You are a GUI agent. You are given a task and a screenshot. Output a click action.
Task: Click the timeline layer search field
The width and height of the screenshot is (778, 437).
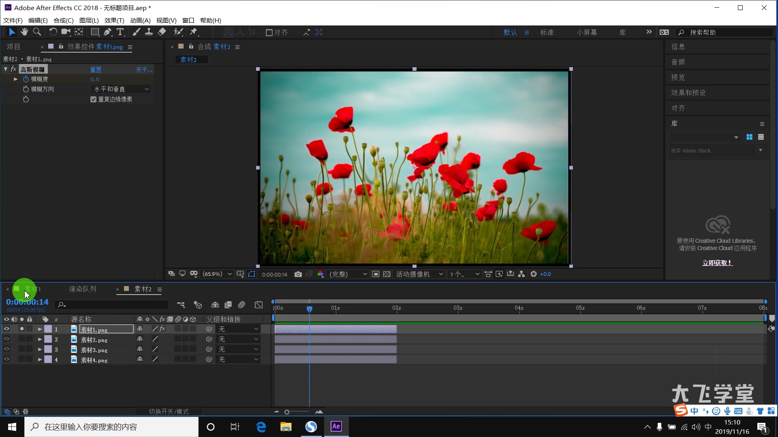111,305
